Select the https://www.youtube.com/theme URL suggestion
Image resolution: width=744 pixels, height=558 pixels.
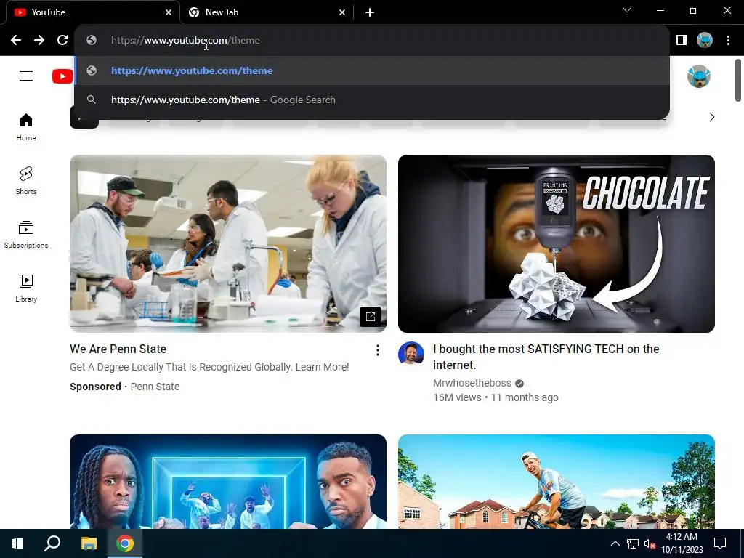coord(372,70)
